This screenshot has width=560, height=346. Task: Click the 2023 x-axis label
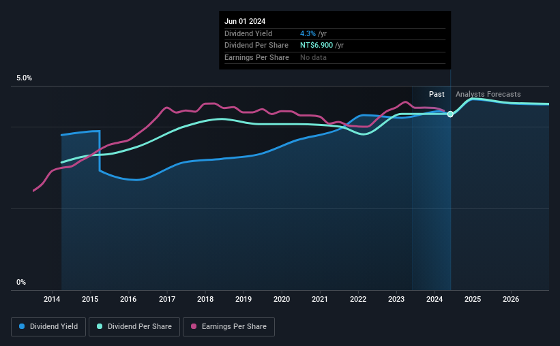(x=396, y=299)
